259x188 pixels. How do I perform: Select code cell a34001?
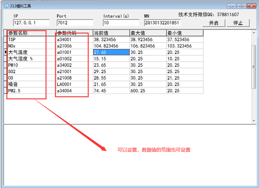(x=74, y=39)
